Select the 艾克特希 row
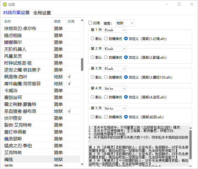Viewport: 198px width, 169px height. point(41,152)
